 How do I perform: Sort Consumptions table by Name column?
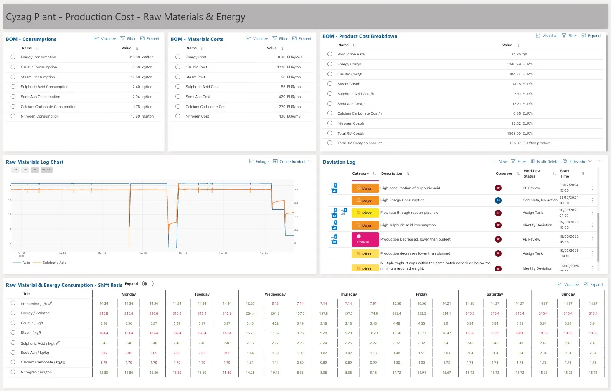(37, 48)
